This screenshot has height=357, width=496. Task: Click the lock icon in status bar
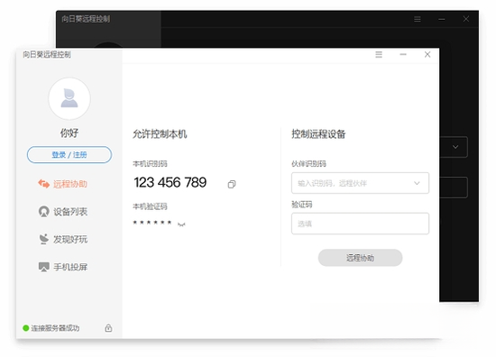click(108, 328)
